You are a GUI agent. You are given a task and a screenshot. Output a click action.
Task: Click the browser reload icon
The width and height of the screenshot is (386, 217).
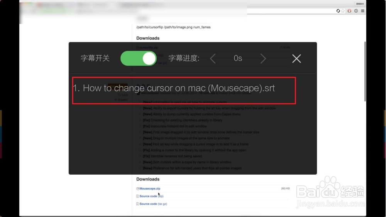(x=338, y=11)
